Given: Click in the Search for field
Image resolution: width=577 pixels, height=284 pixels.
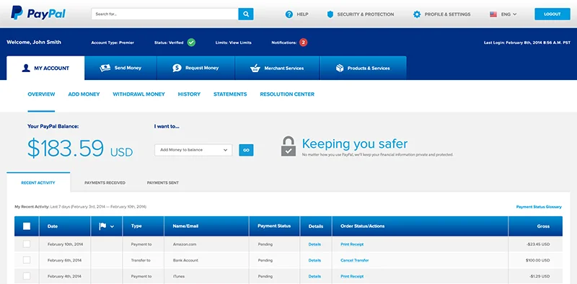Looking at the screenshot, I should (165, 14).
